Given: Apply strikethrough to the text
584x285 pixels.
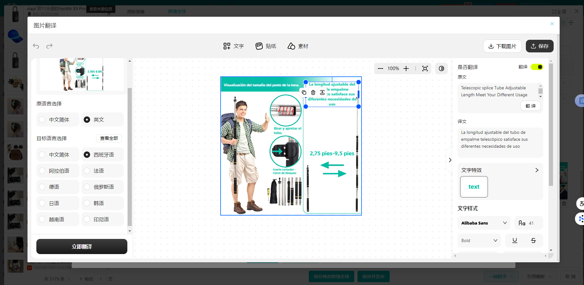Looking at the screenshot, I should pyautogui.click(x=533, y=240).
